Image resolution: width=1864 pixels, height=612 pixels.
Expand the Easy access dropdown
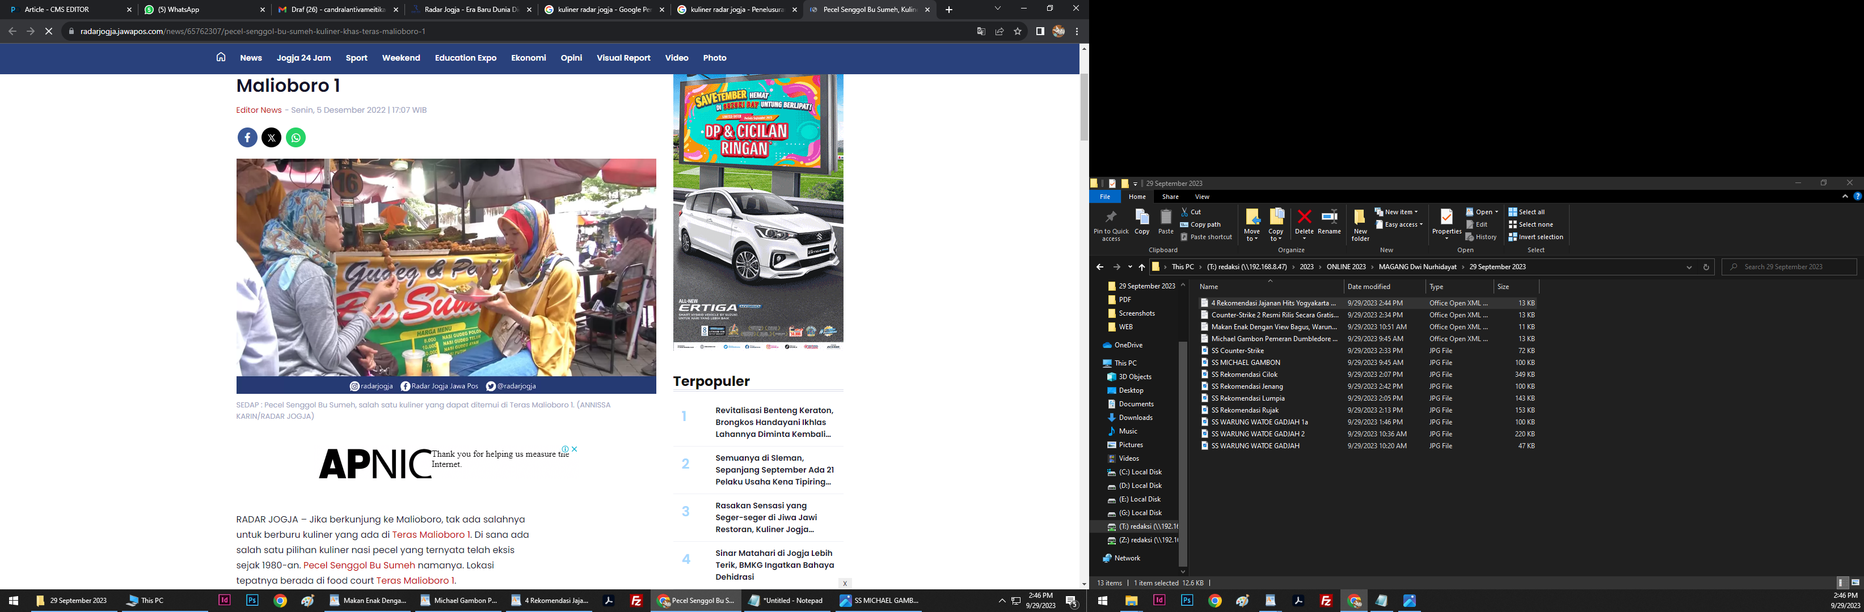click(x=1399, y=224)
